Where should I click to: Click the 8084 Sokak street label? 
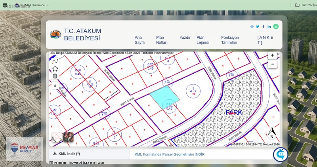coord(109,75)
